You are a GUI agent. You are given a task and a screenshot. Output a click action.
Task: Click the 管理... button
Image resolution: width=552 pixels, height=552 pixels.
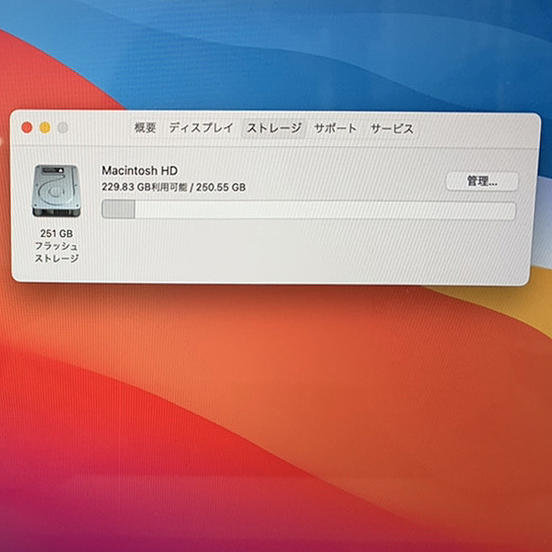pos(482,181)
